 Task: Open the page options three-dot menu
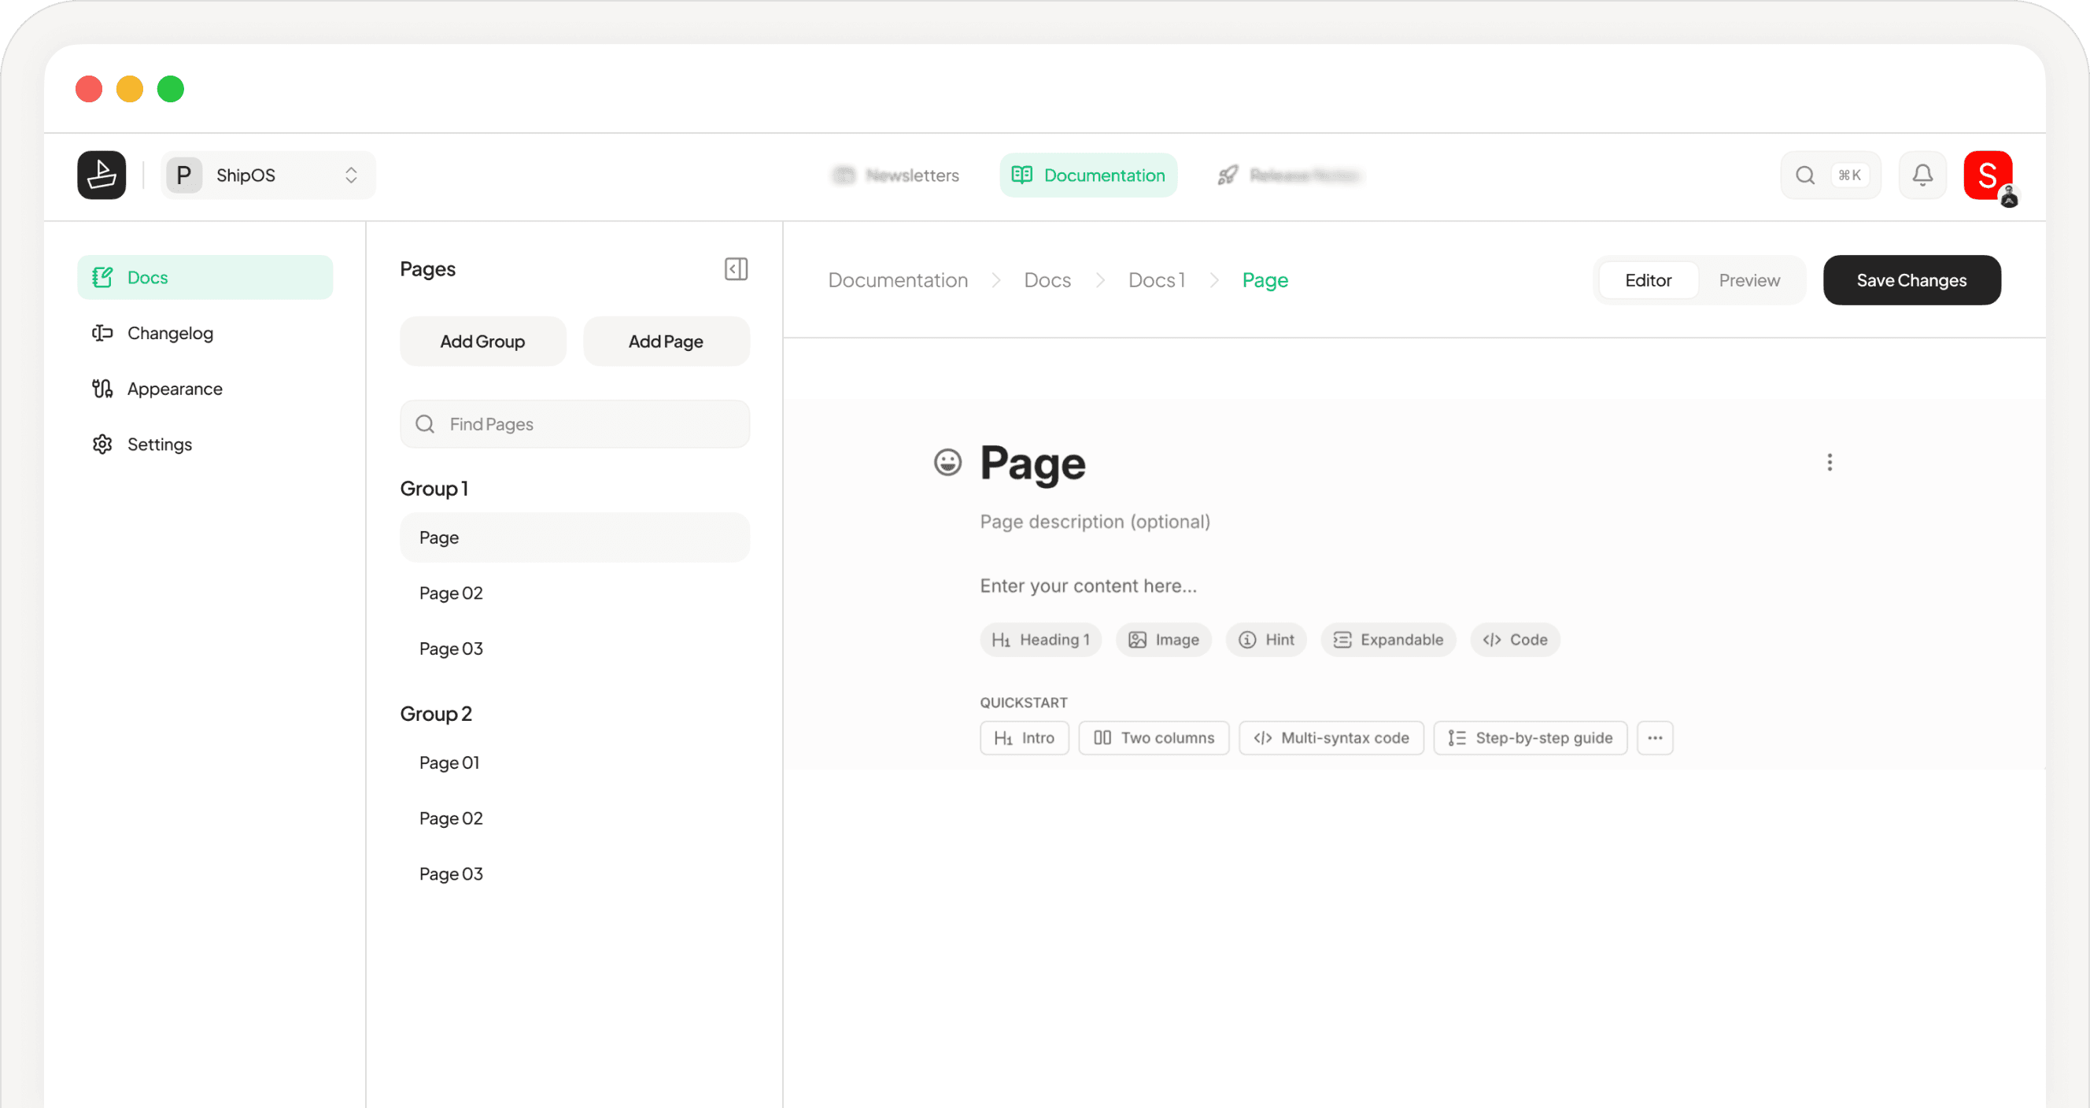[x=1830, y=461]
